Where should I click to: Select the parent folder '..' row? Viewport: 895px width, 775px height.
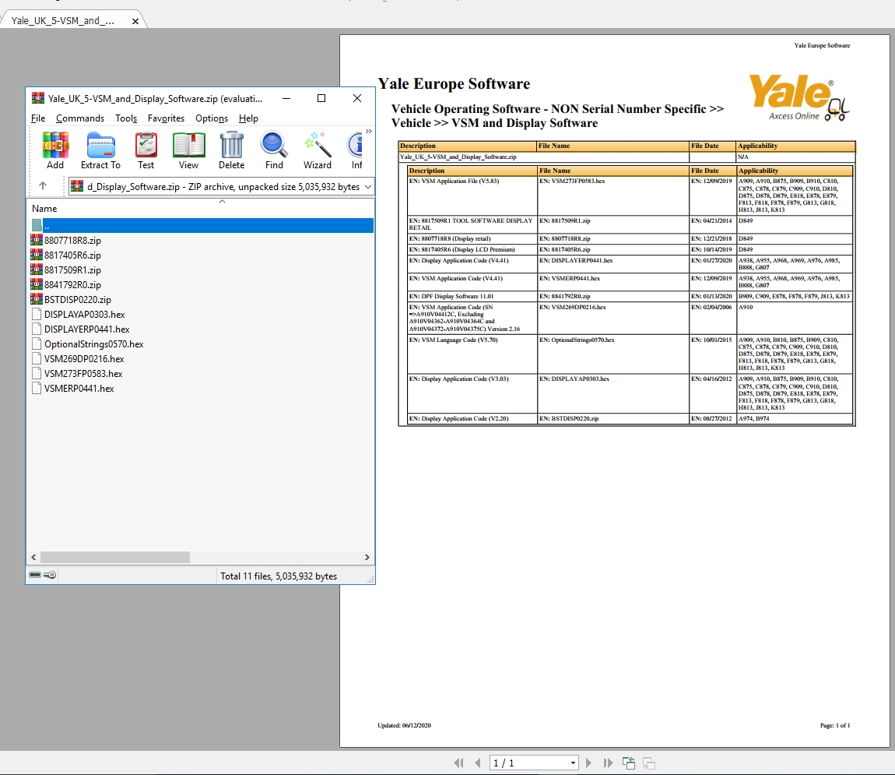coord(202,226)
